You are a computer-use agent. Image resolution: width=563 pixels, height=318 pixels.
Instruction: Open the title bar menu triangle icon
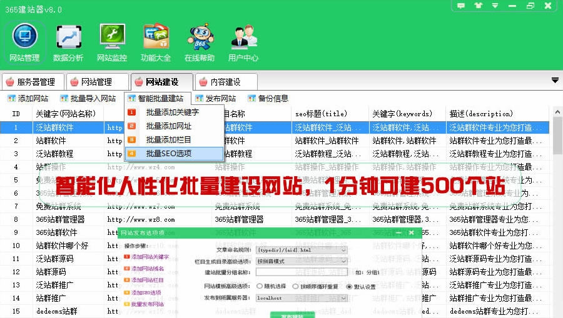point(495,6)
